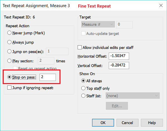Image resolution: width=167 pixels, height=131 pixels.
Task: Click the Vertical Offset input field
Action: point(119,66)
